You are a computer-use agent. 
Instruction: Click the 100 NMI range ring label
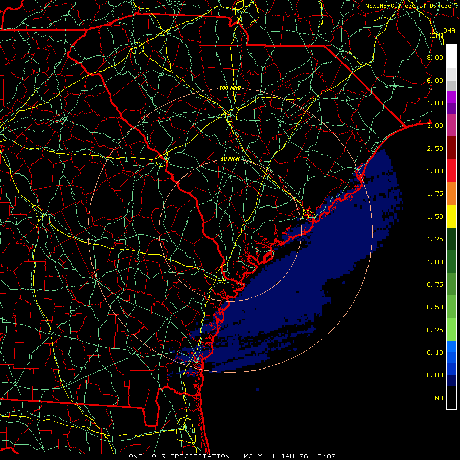coord(230,88)
